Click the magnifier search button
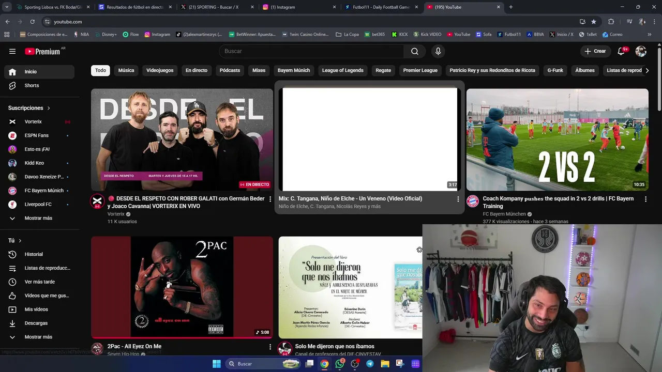The width and height of the screenshot is (662, 372). tap(415, 51)
